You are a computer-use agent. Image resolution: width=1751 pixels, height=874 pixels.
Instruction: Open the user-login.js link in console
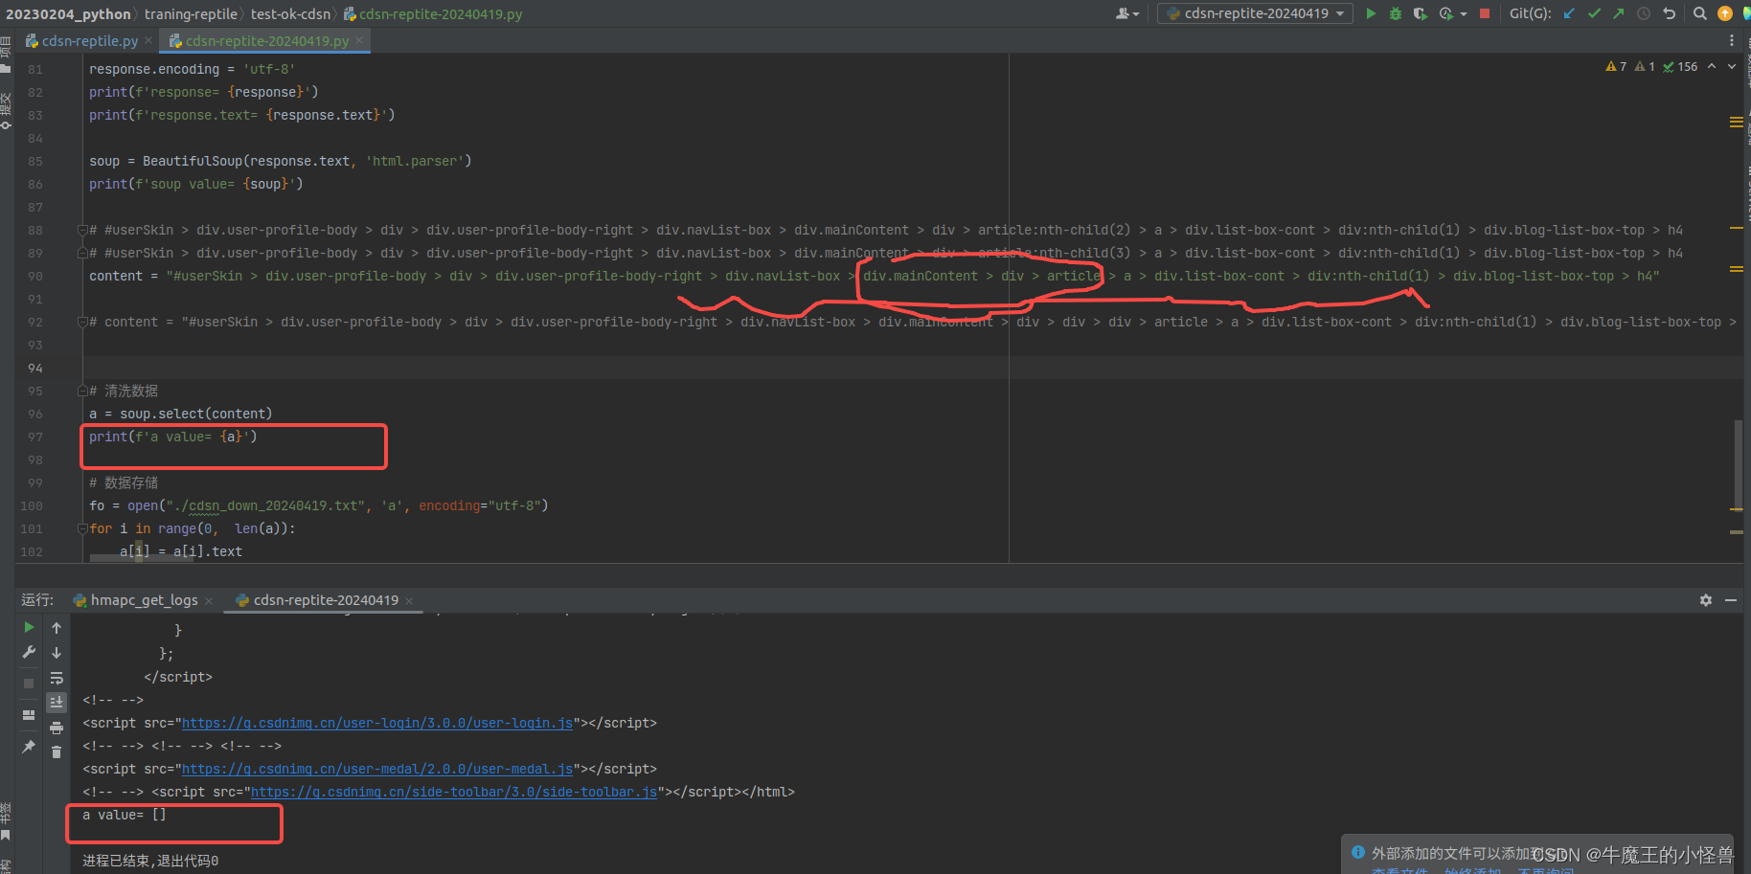377,723
